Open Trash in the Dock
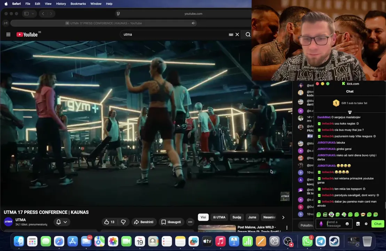Image resolution: width=386 pixels, height=251 pixels. coord(367,241)
